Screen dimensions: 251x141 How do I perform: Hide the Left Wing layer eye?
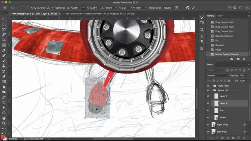click(208, 132)
